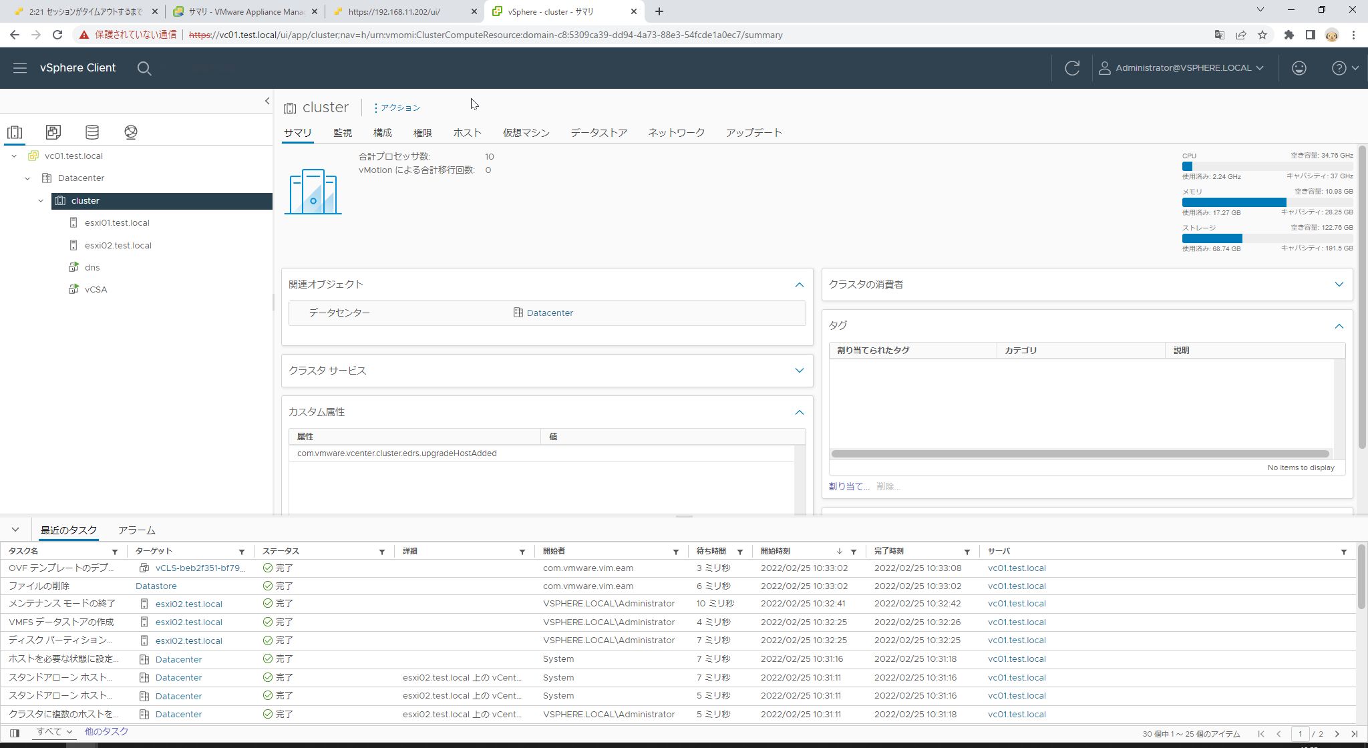Viewport: 1368px width, 748px height.
Task: Select the Networking inventory icon
Action: tap(131, 132)
